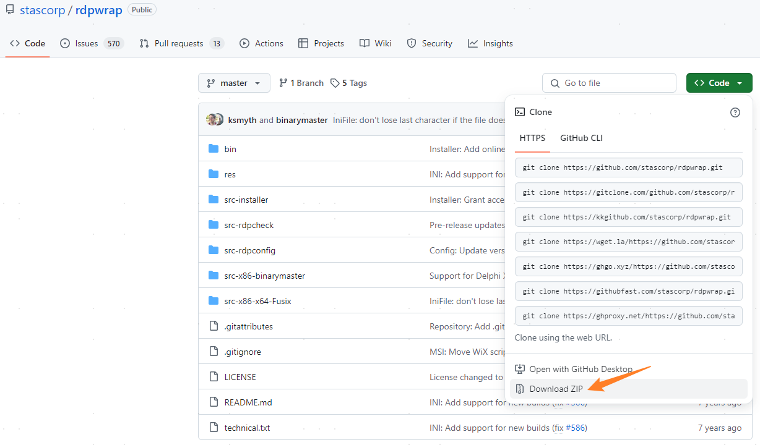This screenshot has height=445, width=760.
Task: Open the Wiki tab
Action: point(376,43)
